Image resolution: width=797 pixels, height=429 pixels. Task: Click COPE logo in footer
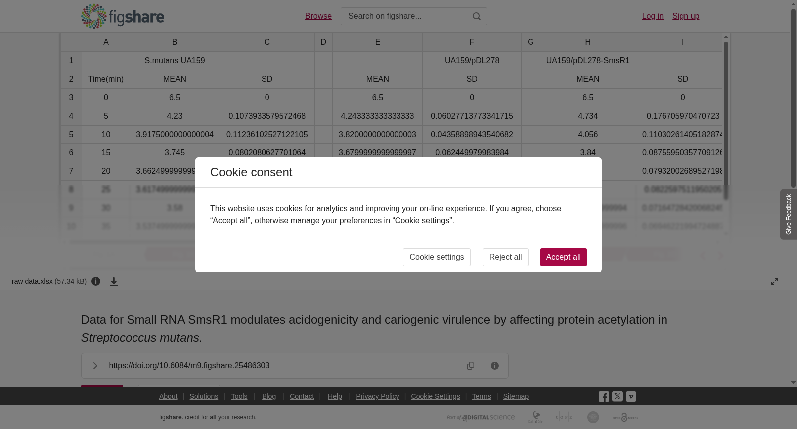tap(564, 417)
